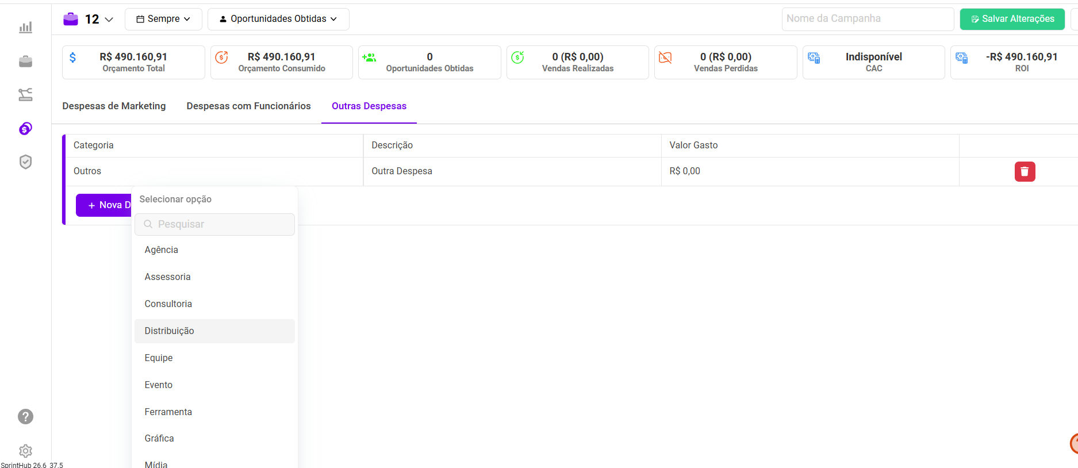This screenshot has height=468, width=1078.
Task: Open the settings gear icon
Action: click(25, 451)
